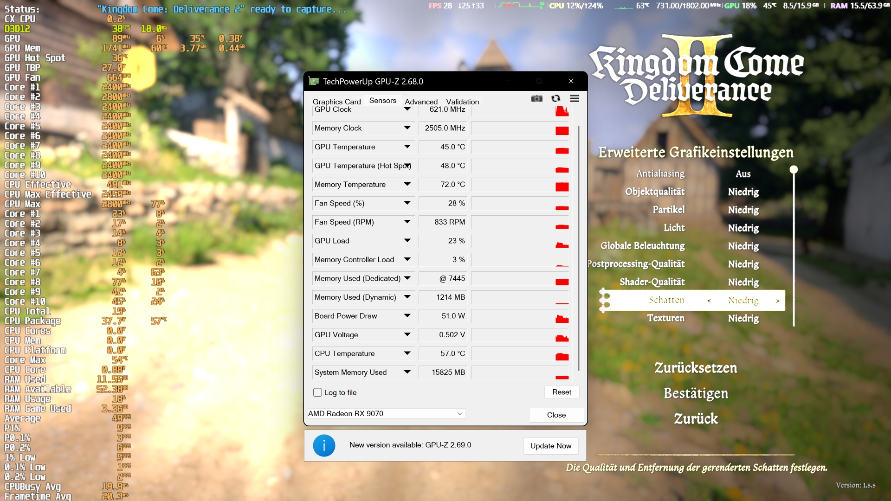Click Bestätigen in the game menu

coord(696,393)
